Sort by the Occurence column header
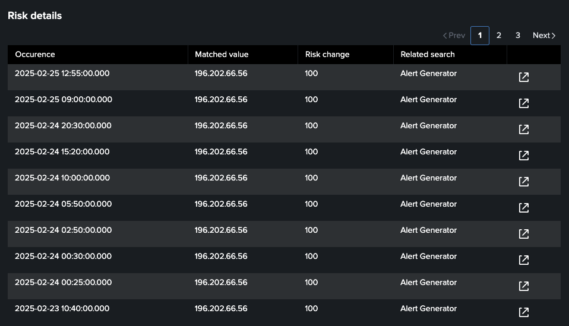This screenshot has height=326, width=569. click(35, 55)
